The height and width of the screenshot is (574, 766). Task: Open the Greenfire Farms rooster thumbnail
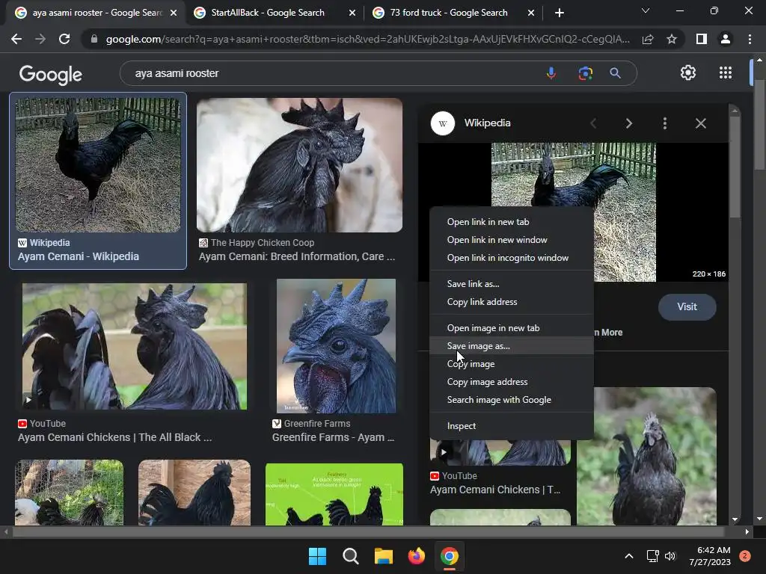click(x=336, y=346)
